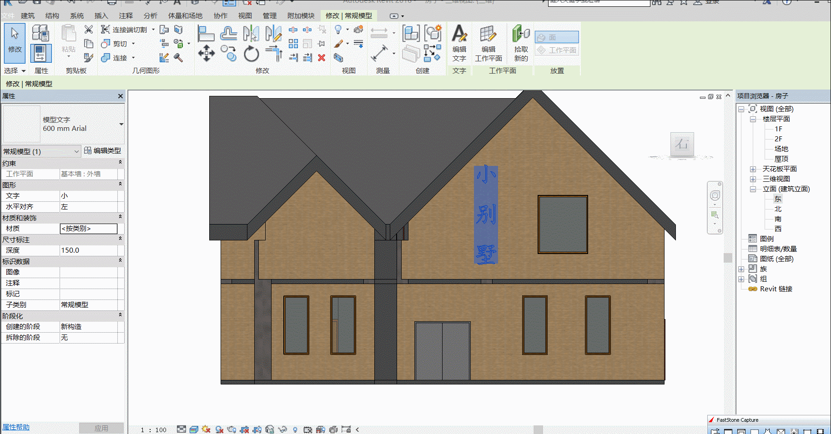Select the 南 elevation view
The width and height of the screenshot is (831, 434).
[778, 219]
